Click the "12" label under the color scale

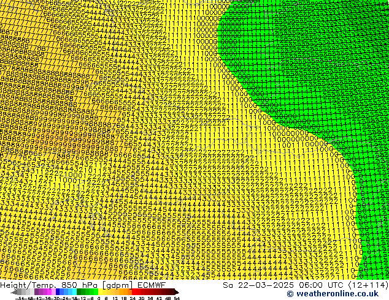pos(115,298)
